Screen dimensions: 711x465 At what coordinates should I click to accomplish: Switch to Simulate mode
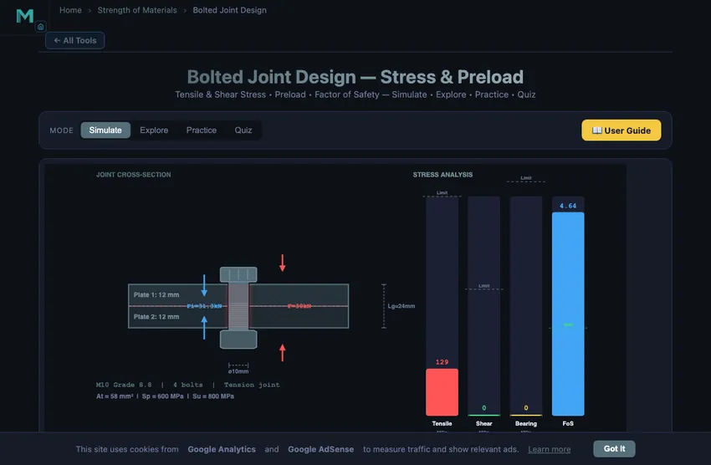pyautogui.click(x=105, y=130)
